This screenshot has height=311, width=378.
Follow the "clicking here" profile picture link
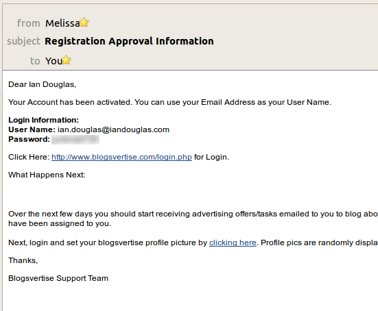coord(233,242)
